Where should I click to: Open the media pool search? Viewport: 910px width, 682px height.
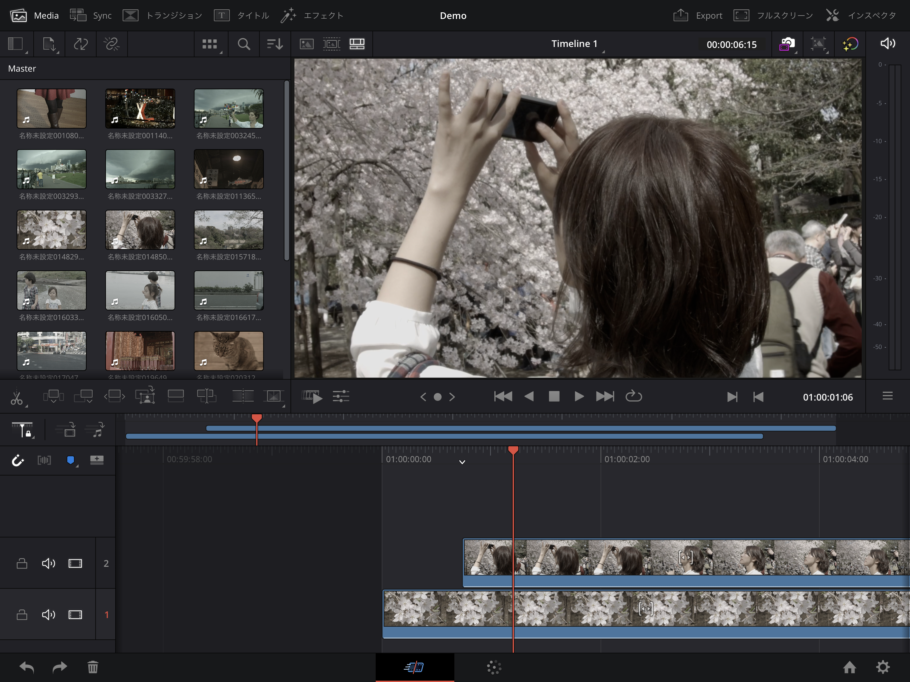[x=244, y=44]
